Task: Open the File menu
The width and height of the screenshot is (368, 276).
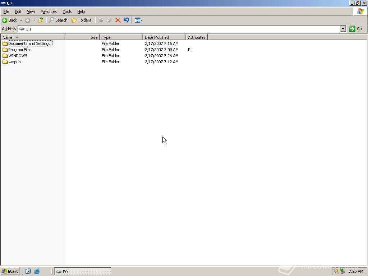Action: pos(6,11)
